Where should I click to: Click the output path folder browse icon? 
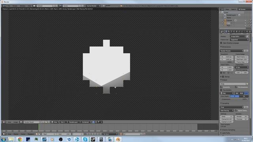247,84
